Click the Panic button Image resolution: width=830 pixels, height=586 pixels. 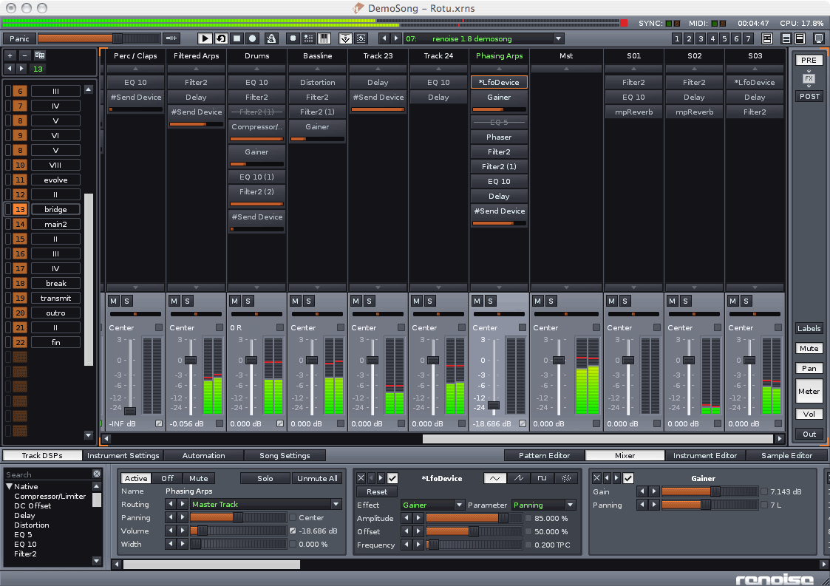pos(19,38)
